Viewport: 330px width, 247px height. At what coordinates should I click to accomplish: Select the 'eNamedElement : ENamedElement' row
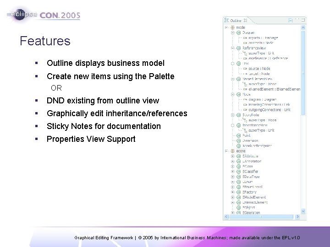(272, 89)
